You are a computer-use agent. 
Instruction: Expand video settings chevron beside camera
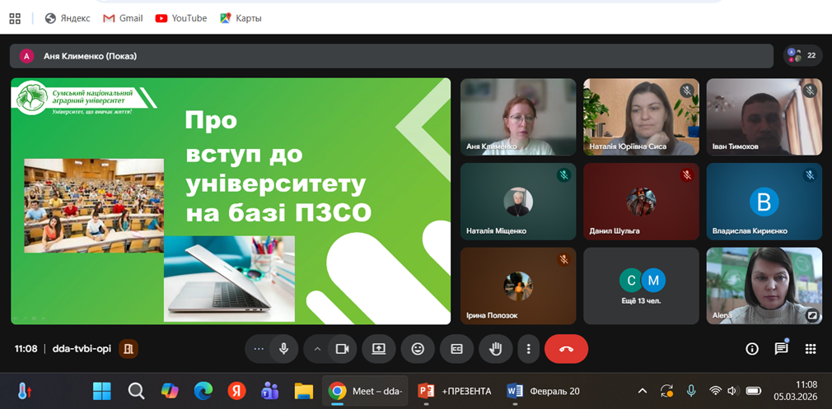pos(317,349)
